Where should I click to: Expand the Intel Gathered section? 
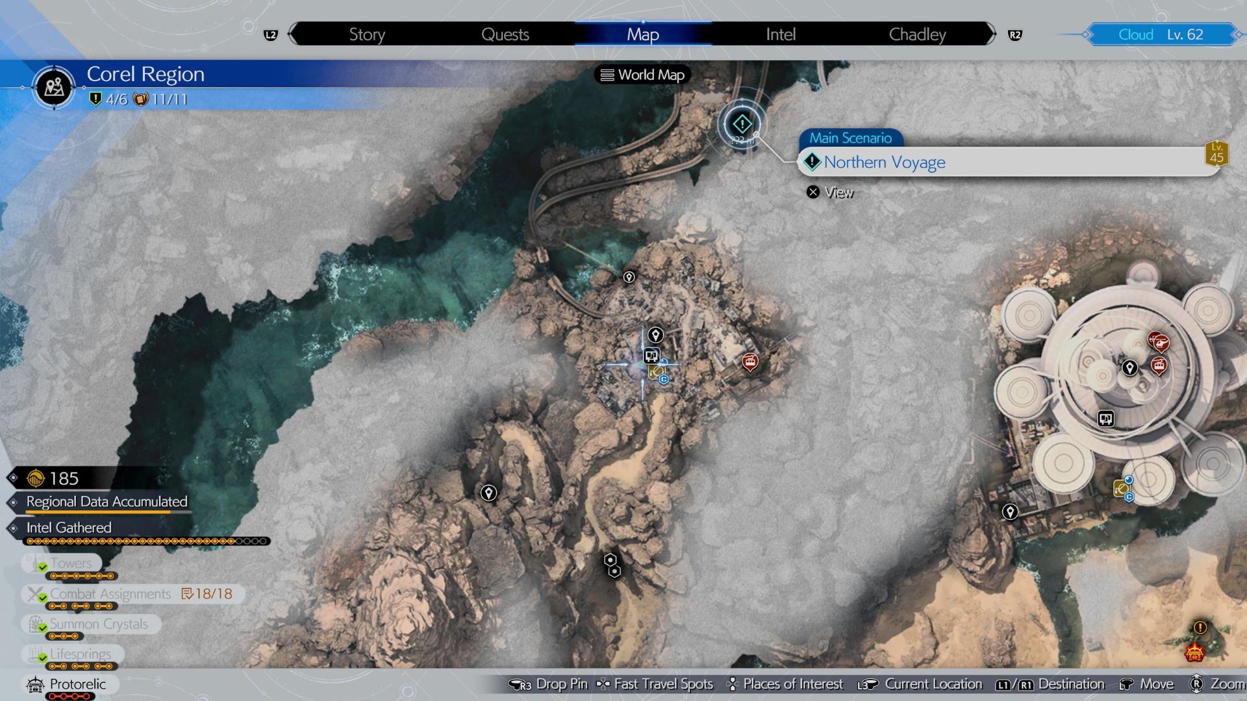click(x=69, y=528)
